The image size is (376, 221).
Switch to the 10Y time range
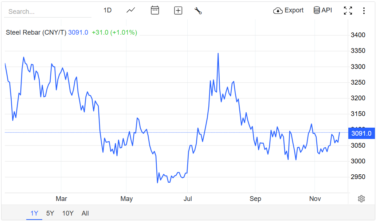coord(68,213)
